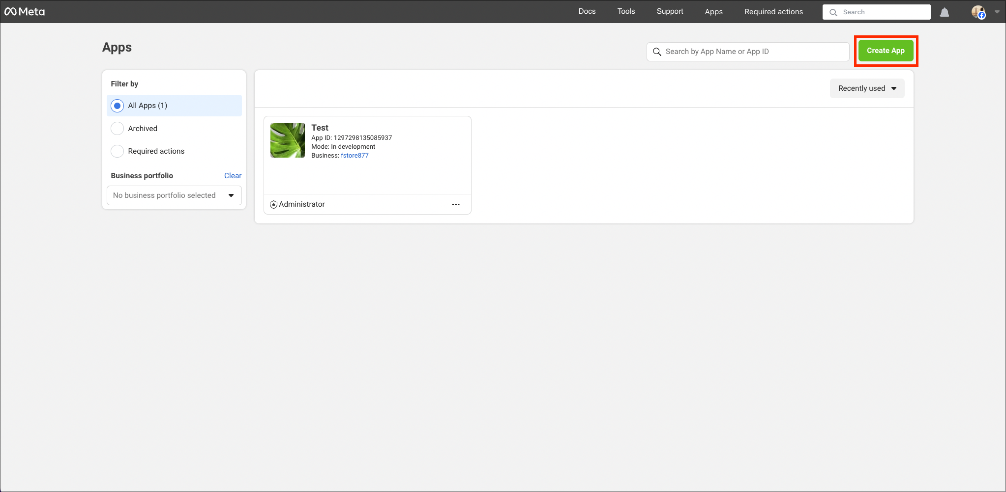Click the Create App button

point(886,51)
